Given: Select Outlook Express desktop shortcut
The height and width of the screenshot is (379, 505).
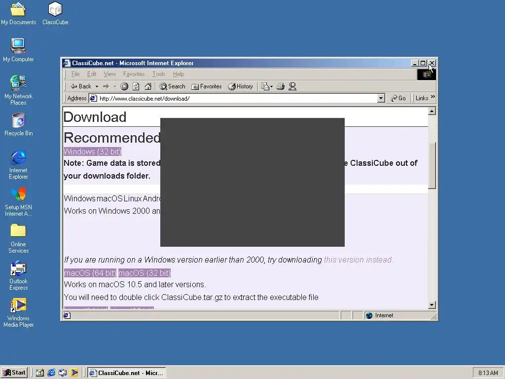Looking at the screenshot, I should pos(18,275).
